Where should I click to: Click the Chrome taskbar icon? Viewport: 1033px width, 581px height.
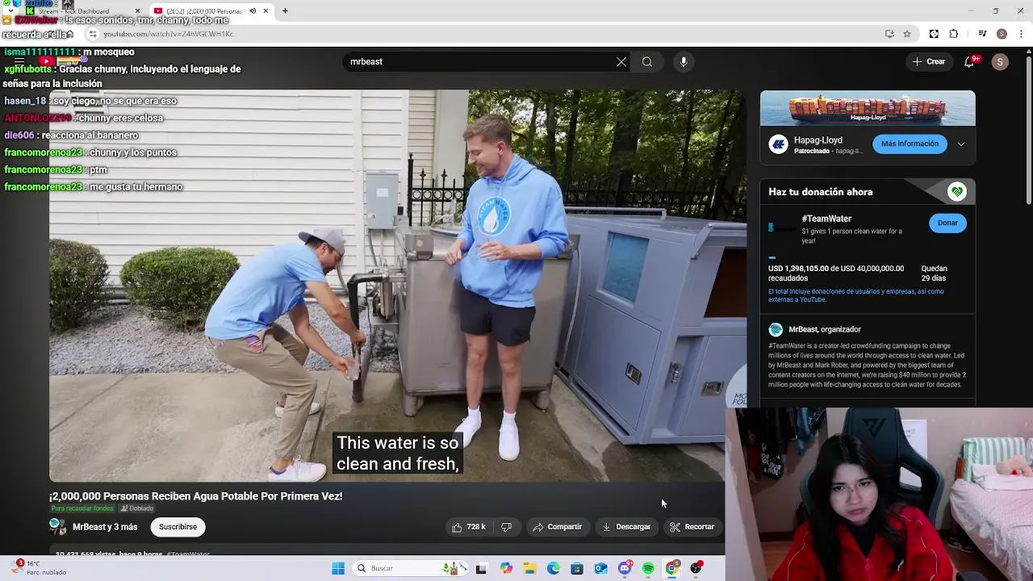coord(672,568)
